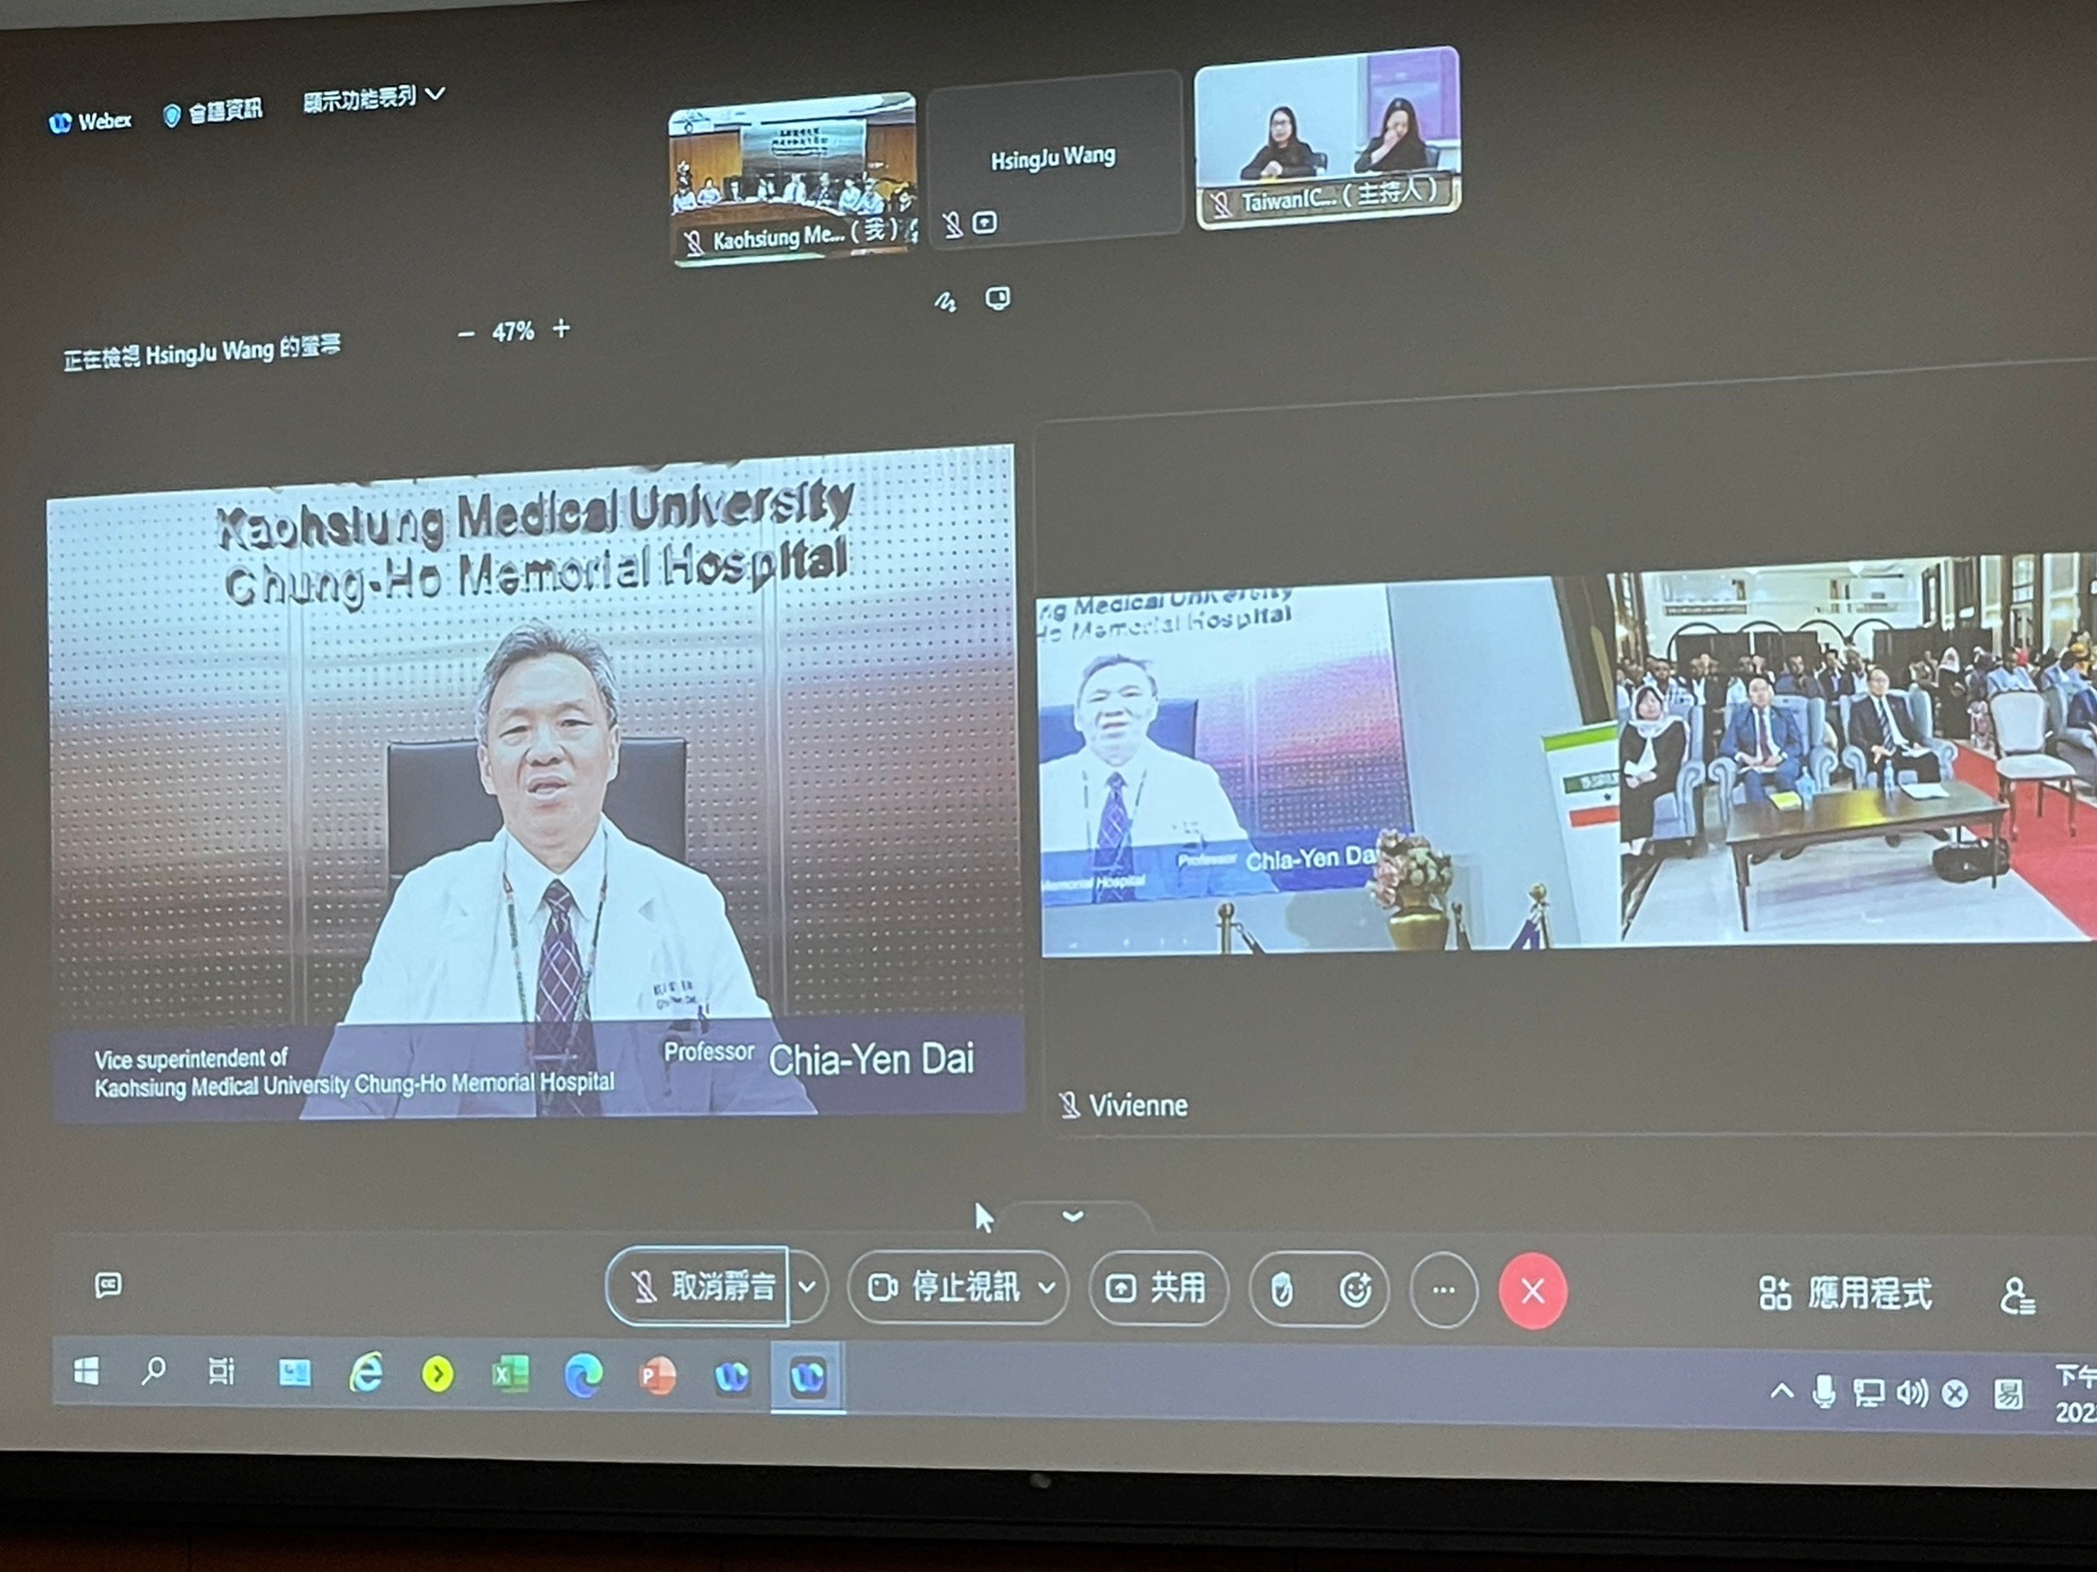Open Microsoft Edge from the taskbar
This screenshot has width=2097, height=1572.
click(x=583, y=1376)
